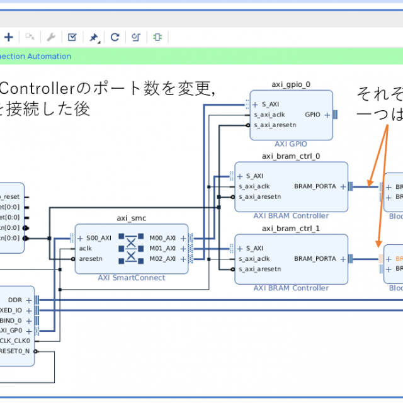Select the AXI SmartConnect block symbol

131,249
